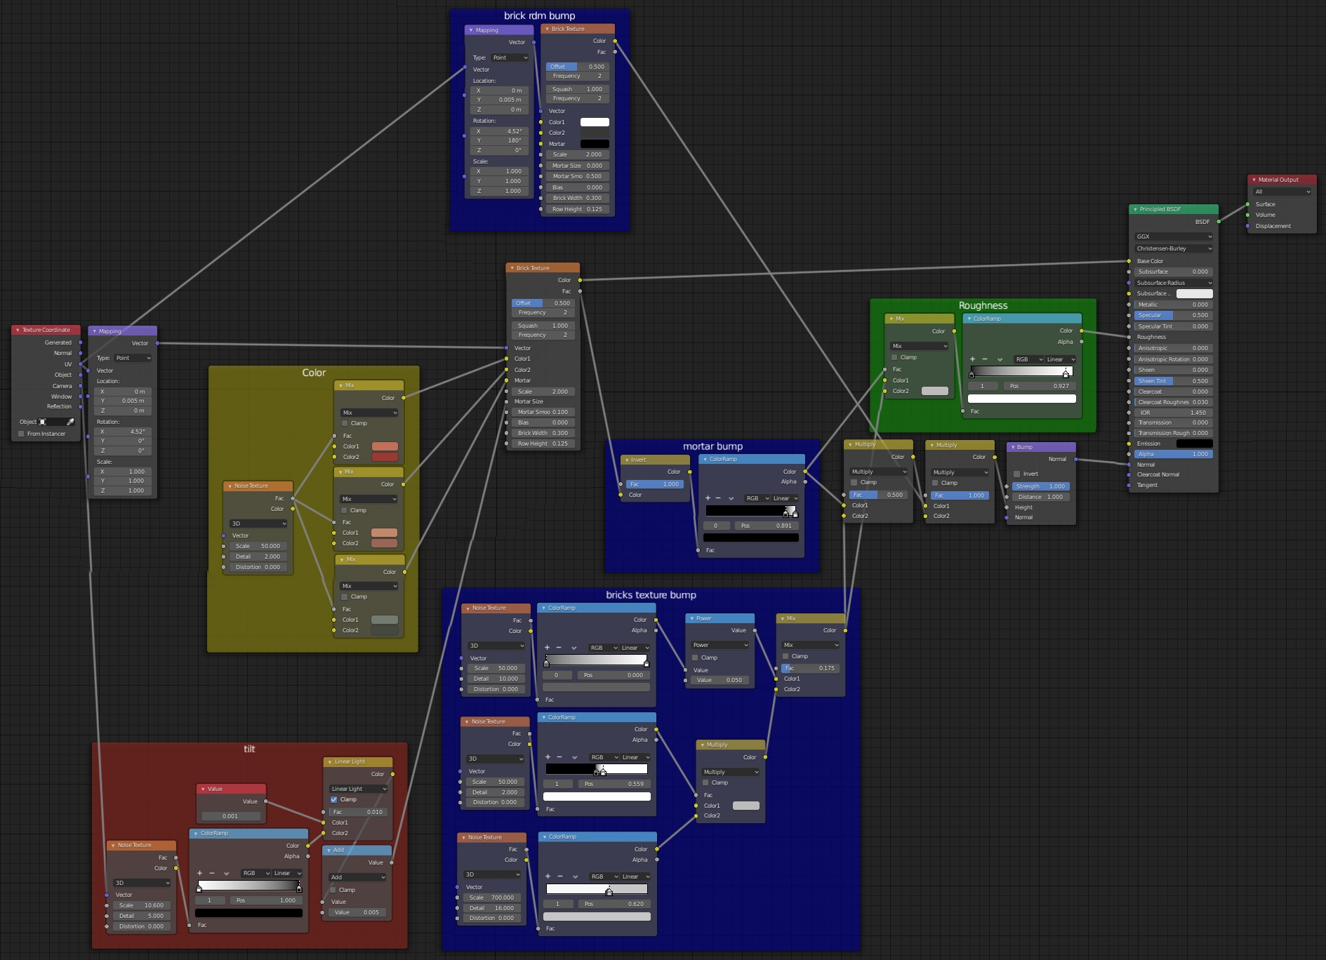Click '+' on the bottom bricks texture bump ColorRamp
The image size is (1326, 960).
tap(548, 876)
